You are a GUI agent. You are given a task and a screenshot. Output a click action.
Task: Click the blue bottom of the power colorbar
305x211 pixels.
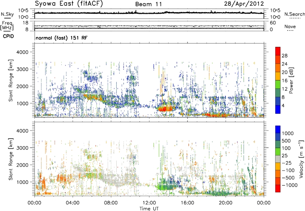pyautogui.click(x=278, y=110)
